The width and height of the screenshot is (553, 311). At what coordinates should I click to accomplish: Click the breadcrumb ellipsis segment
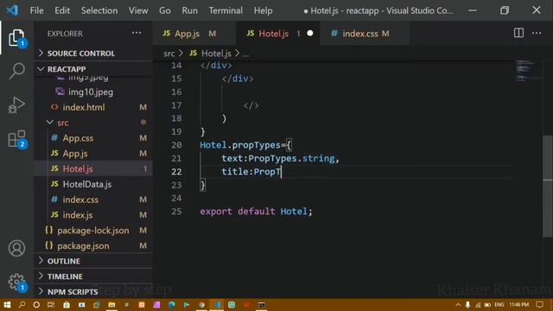pos(245,54)
